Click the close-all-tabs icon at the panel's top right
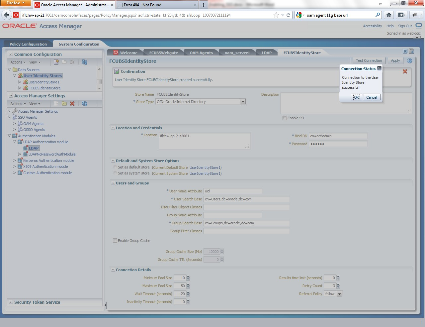The image size is (425, 327). tap(411, 51)
